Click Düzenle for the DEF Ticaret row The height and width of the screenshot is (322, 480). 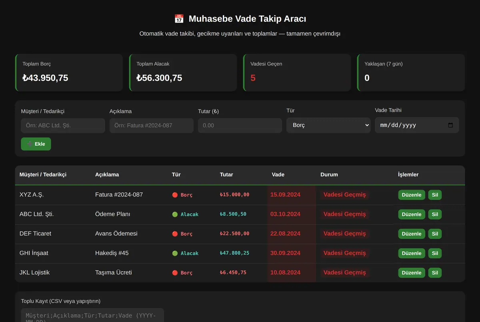tap(412, 234)
